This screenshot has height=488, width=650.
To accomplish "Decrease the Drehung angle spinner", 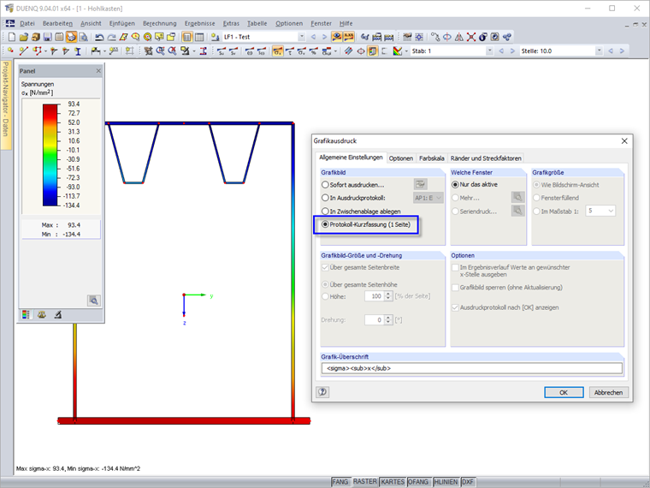I will pos(388,323).
